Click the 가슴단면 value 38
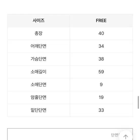The image size is (140, 140). point(101,59)
